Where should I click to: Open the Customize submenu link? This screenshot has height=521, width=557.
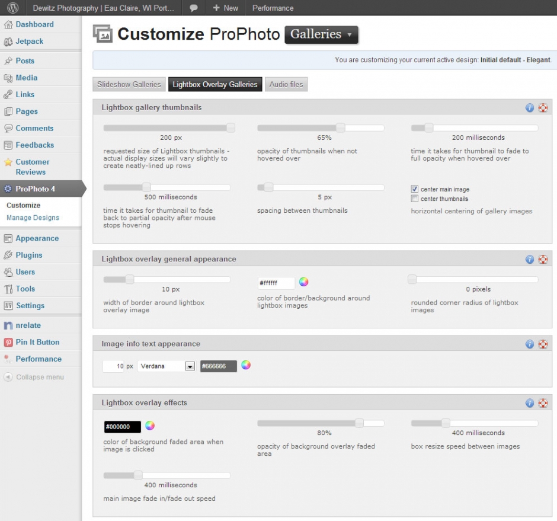coord(24,206)
